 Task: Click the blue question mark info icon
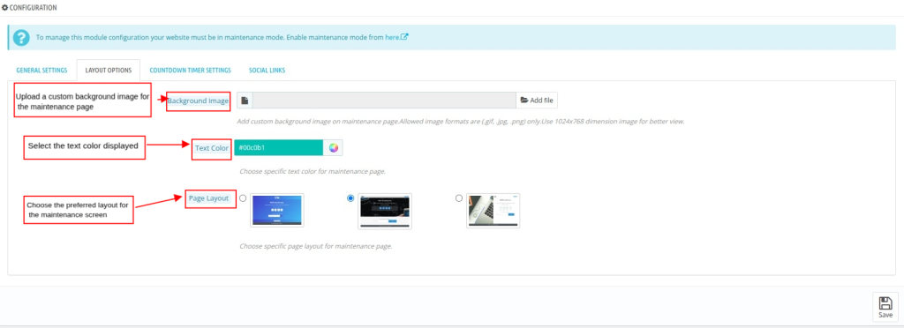[21, 37]
